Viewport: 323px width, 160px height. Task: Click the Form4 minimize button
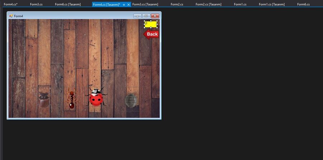coord(137,16)
